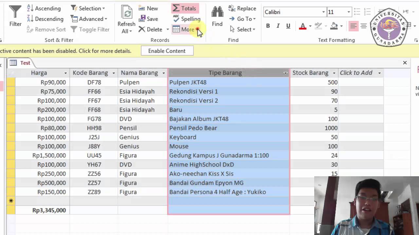Screen dimensions: 419x235
Task: Create a New record
Action: click(x=148, y=8)
